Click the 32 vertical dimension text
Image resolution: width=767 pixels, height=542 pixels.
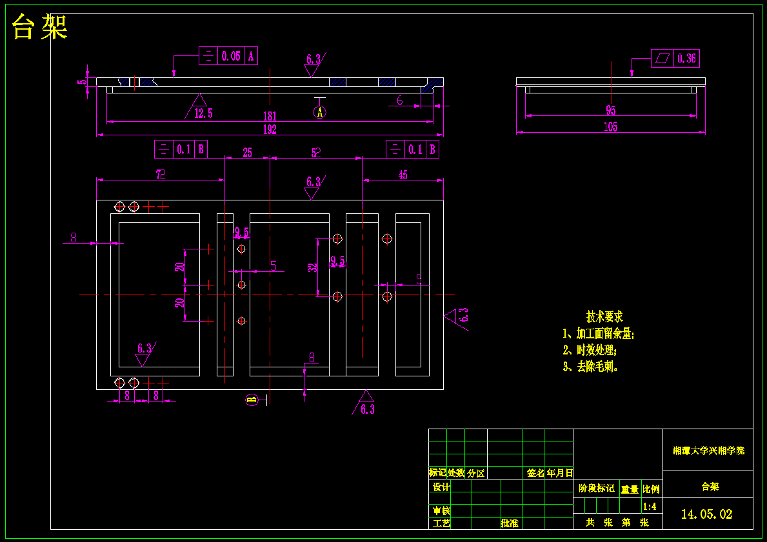313,267
